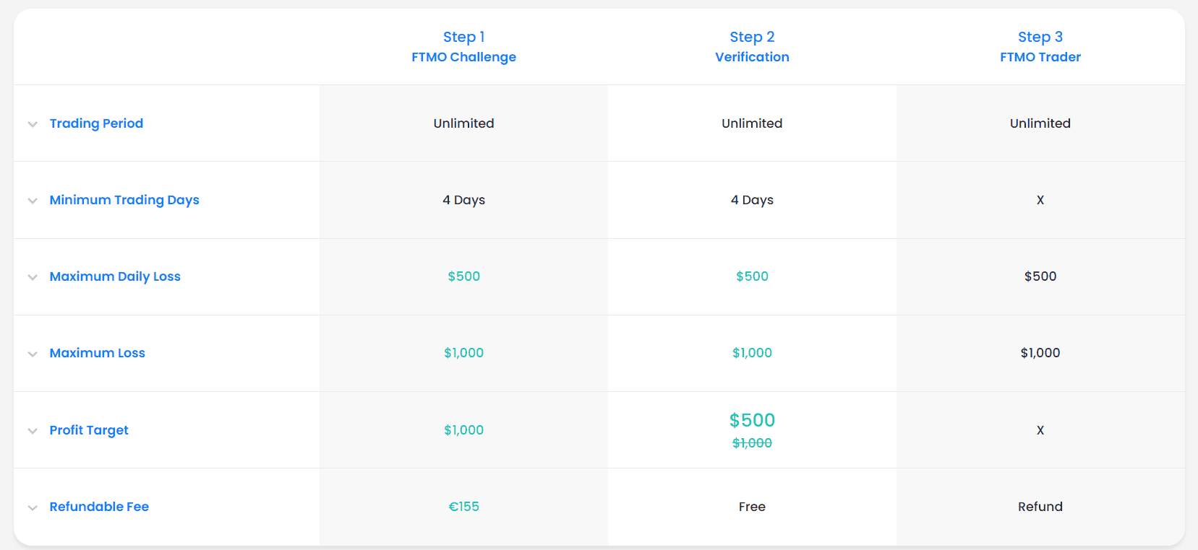Expand the Maximum Loss row chevron
The height and width of the screenshot is (550, 1198).
[33, 354]
